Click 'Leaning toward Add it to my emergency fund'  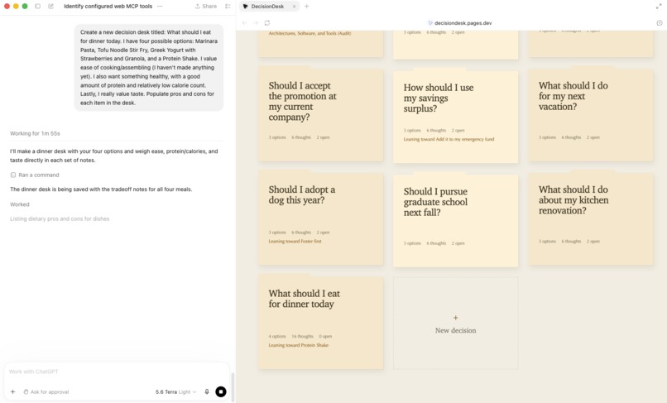[x=449, y=139]
